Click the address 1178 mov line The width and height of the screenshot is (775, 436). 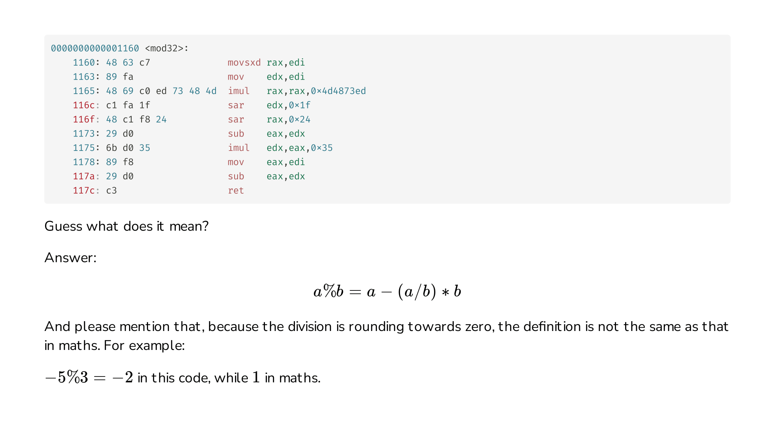pyautogui.click(x=189, y=162)
